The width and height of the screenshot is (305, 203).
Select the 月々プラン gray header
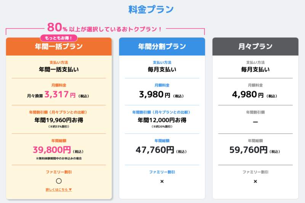(255, 47)
